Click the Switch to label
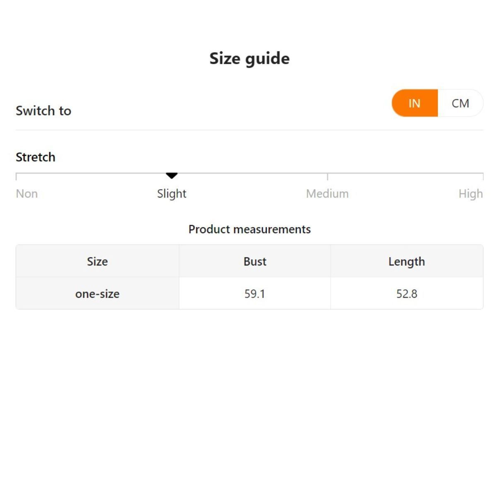 pos(43,111)
